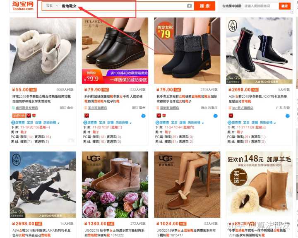
Task: Open the UGG brown boots with flowers thumbnail
Action: tap(115, 185)
